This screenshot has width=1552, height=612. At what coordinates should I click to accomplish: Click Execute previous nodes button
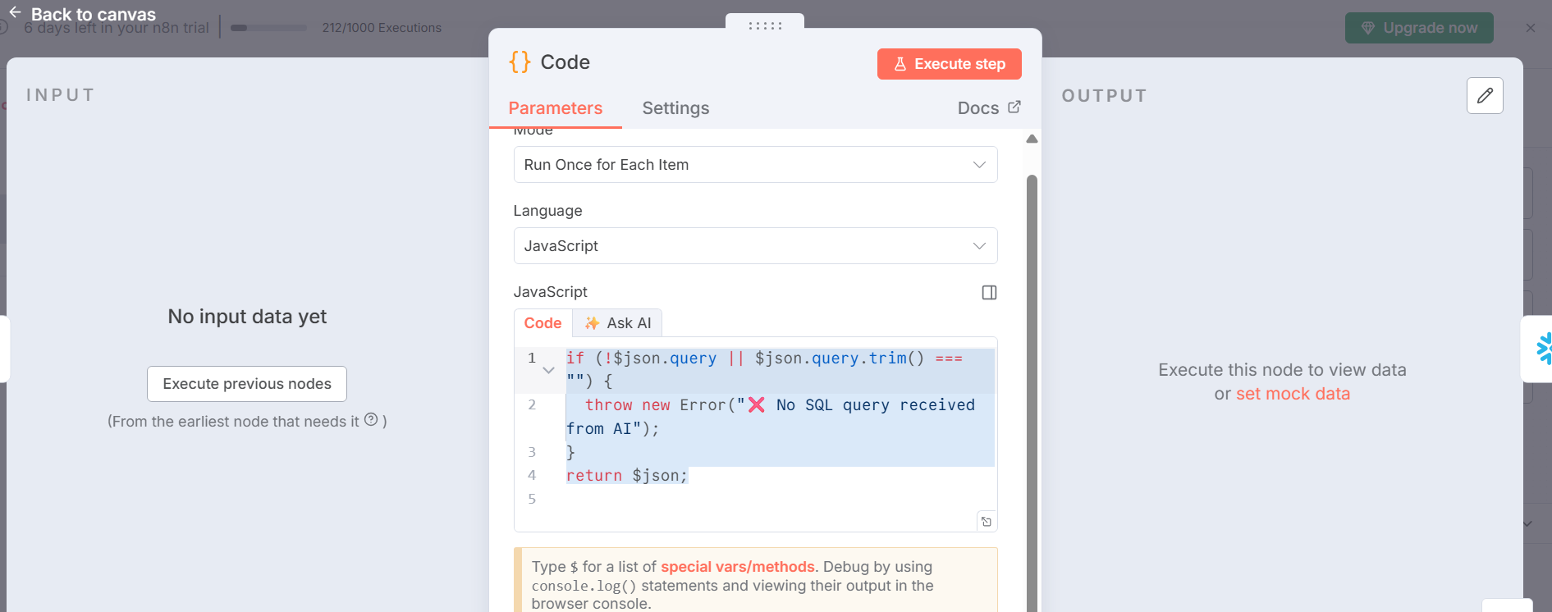pyautogui.click(x=246, y=384)
